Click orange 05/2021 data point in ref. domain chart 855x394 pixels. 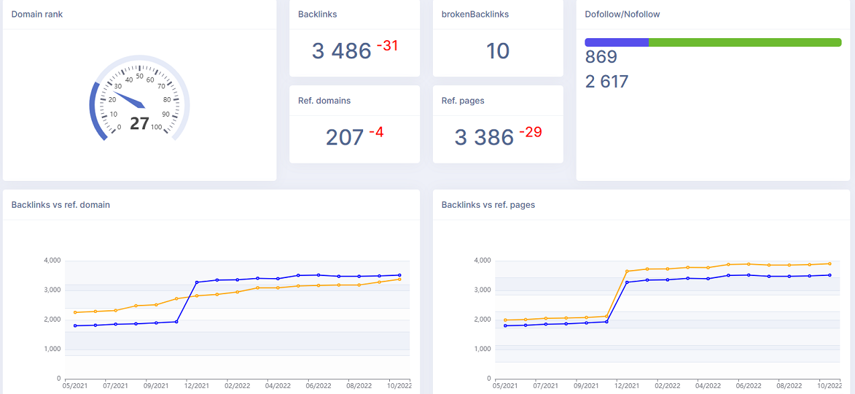75,312
